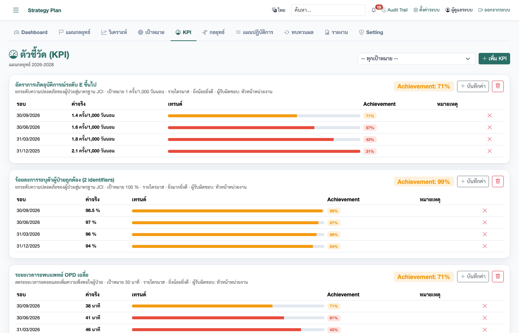This screenshot has height=333, width=519.
Task: Remove the 1.4 ครั้ง/1,000 วันนอน record
Action: pos(489,115)
